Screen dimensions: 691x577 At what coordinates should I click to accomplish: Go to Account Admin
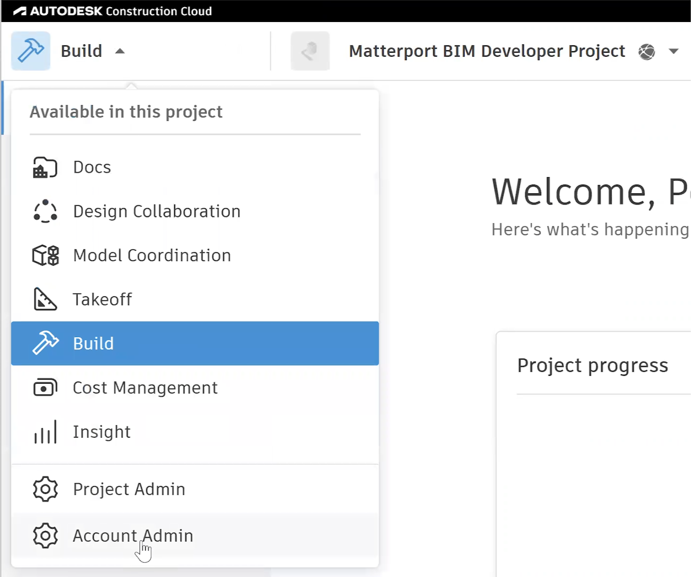click(x=133, y=536)
